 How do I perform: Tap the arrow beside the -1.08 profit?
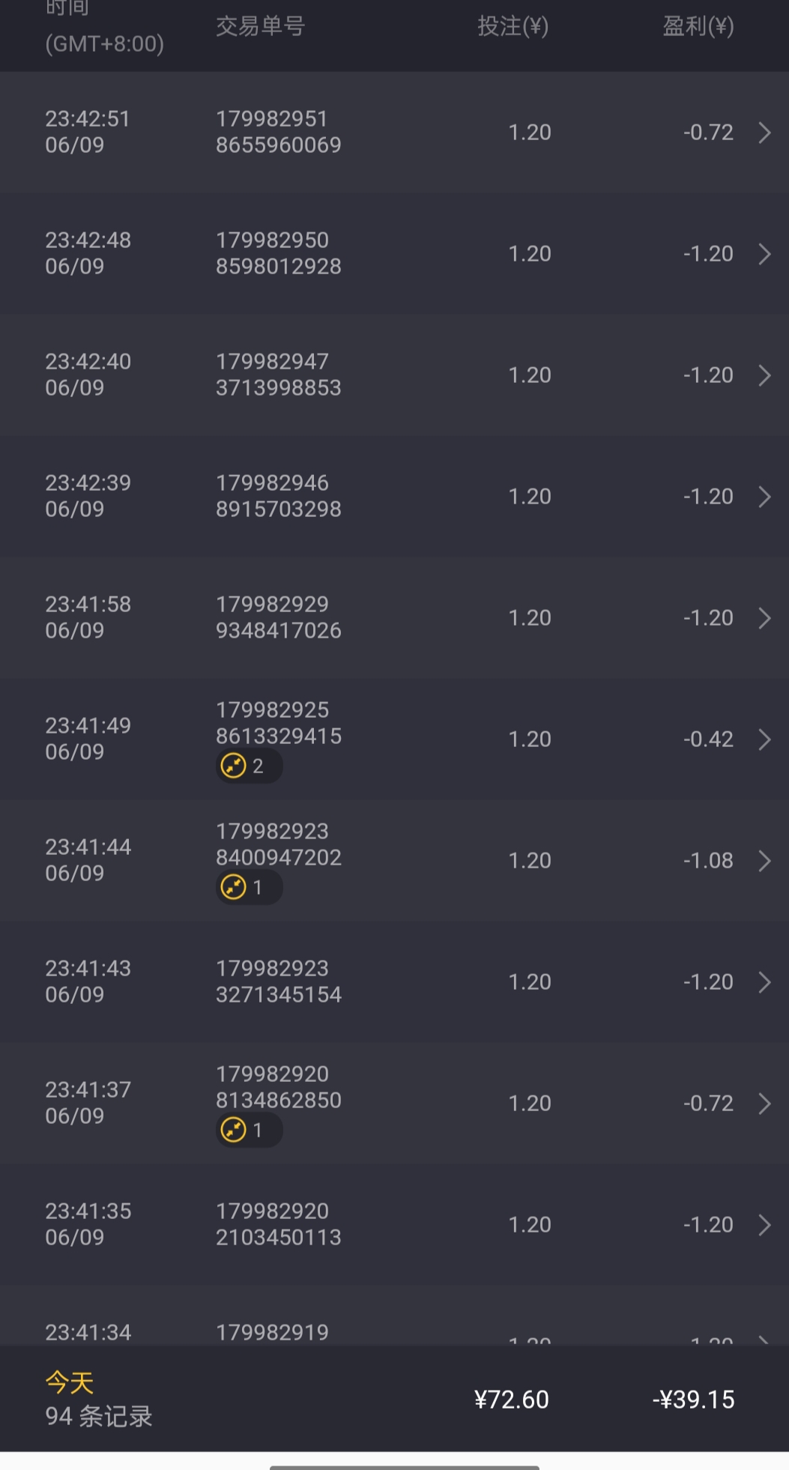(x=764, y=861)
